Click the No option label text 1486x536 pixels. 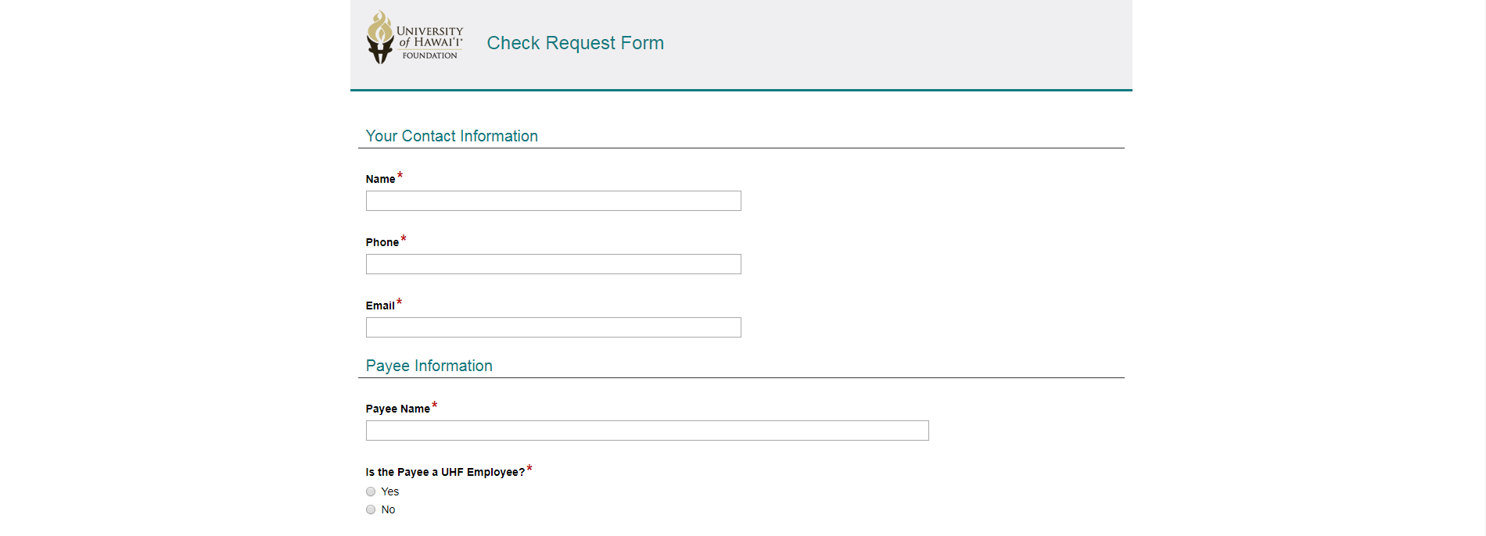pos(388,509)
